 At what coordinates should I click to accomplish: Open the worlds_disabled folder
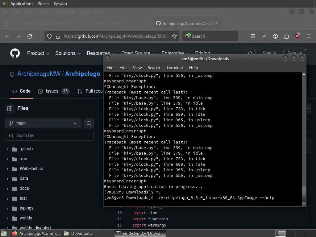35,228
